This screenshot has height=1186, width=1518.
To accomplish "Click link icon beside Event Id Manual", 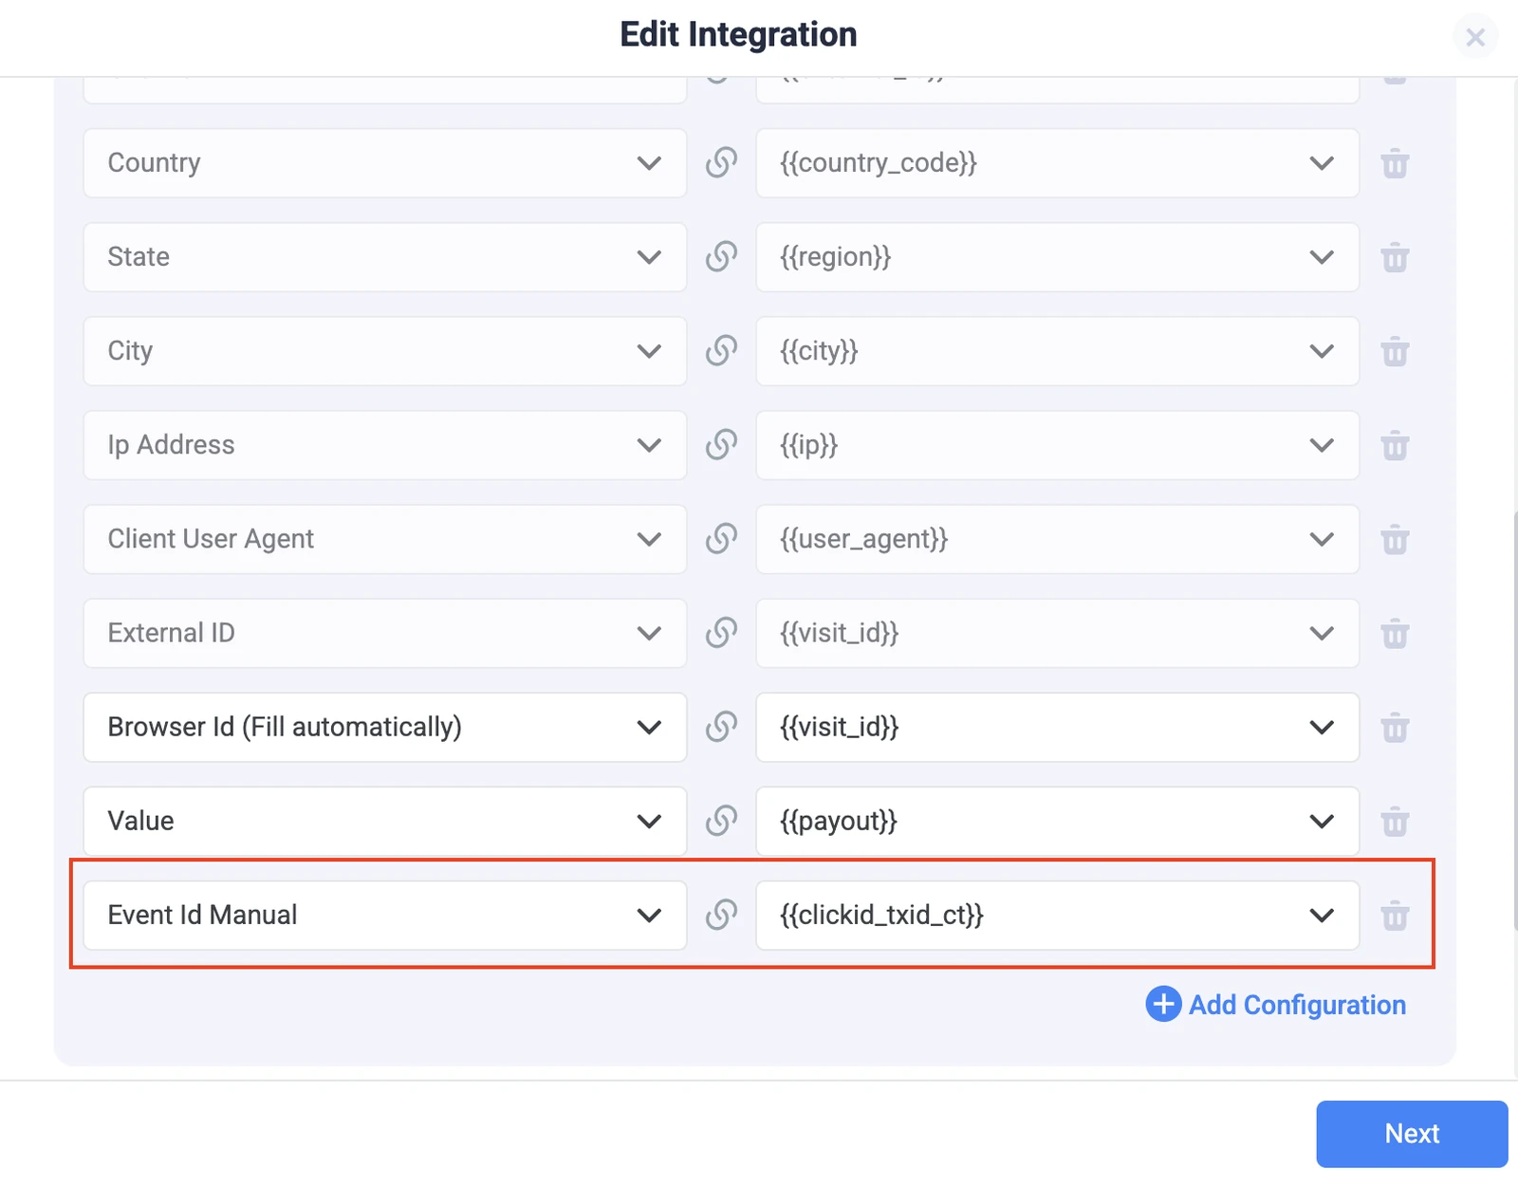I will pyautogui.click(x=721, y=914).
